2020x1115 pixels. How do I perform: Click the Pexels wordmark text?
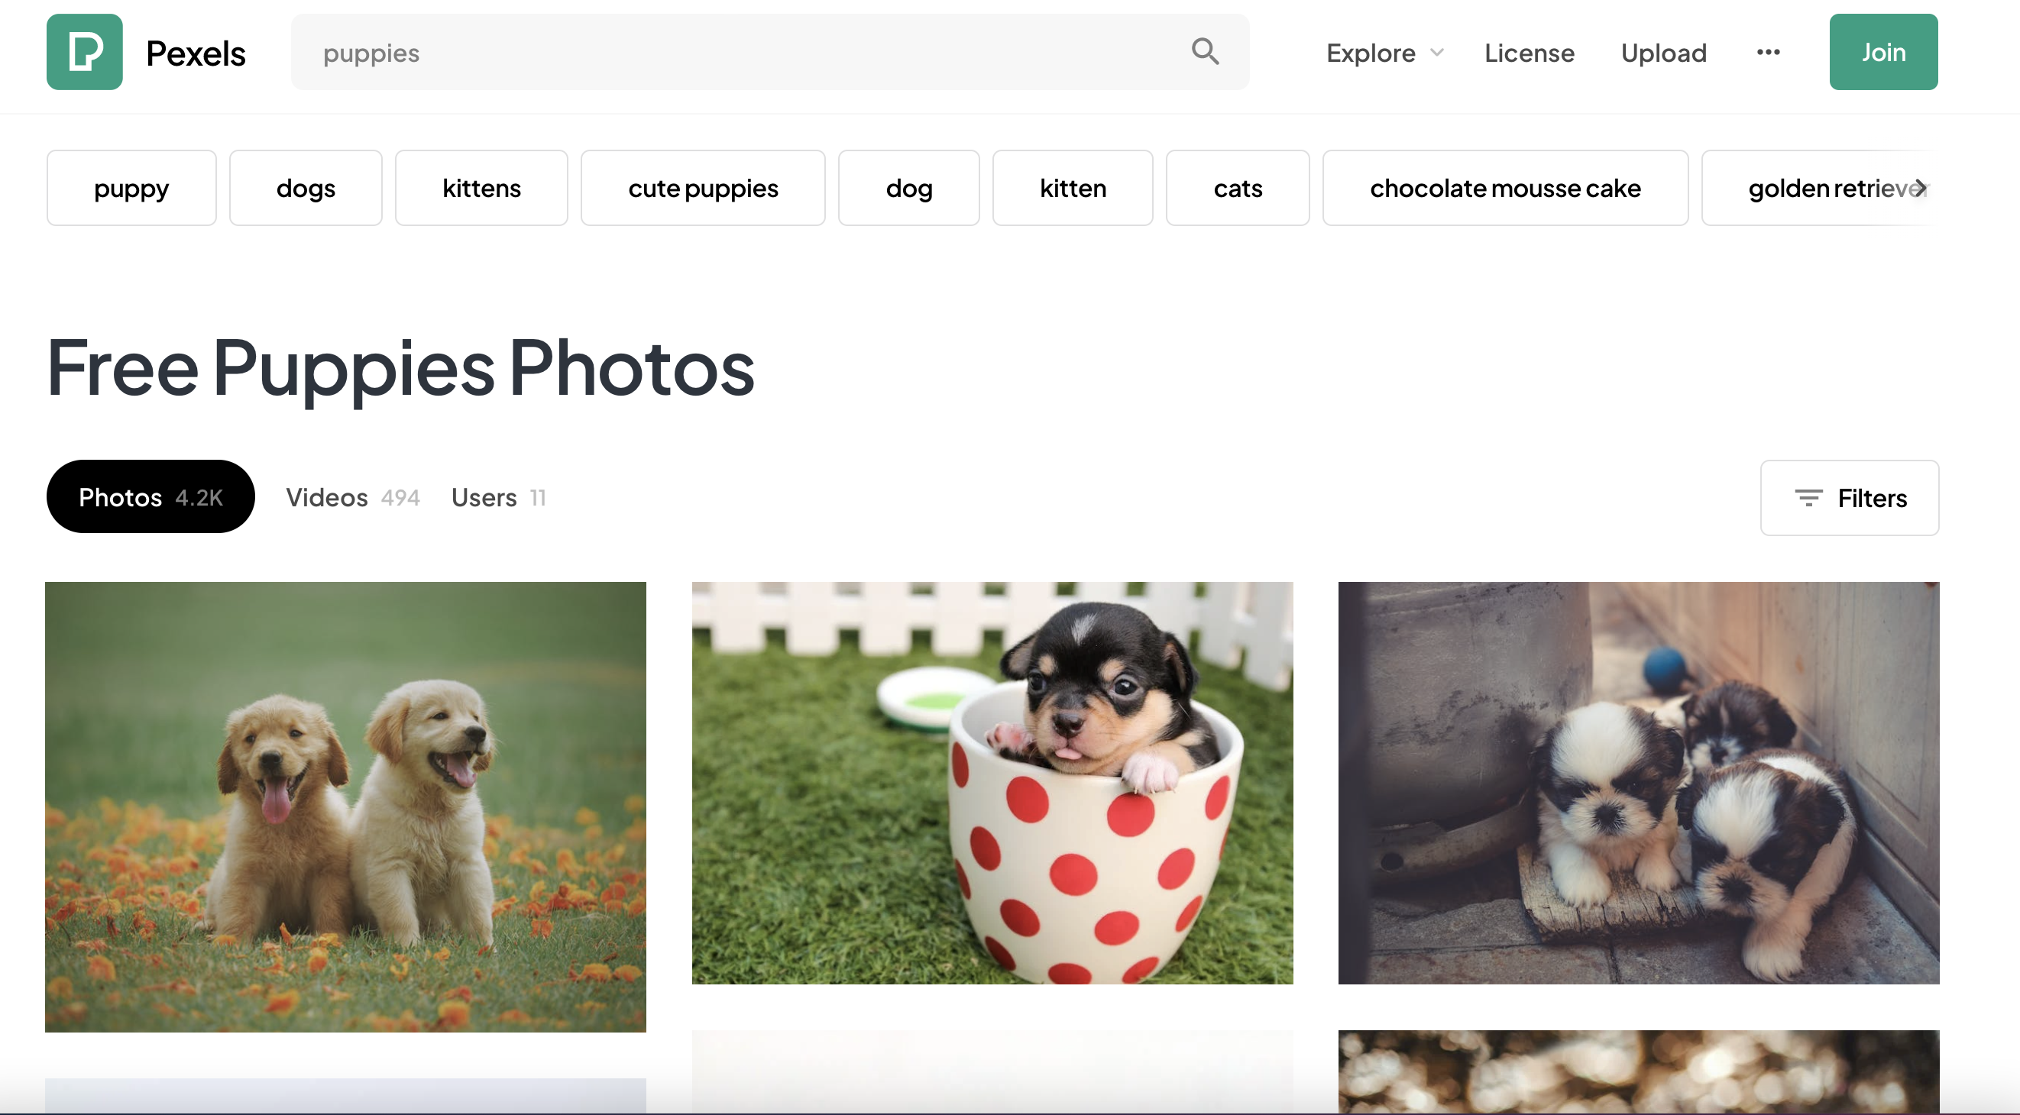[196, 53]
